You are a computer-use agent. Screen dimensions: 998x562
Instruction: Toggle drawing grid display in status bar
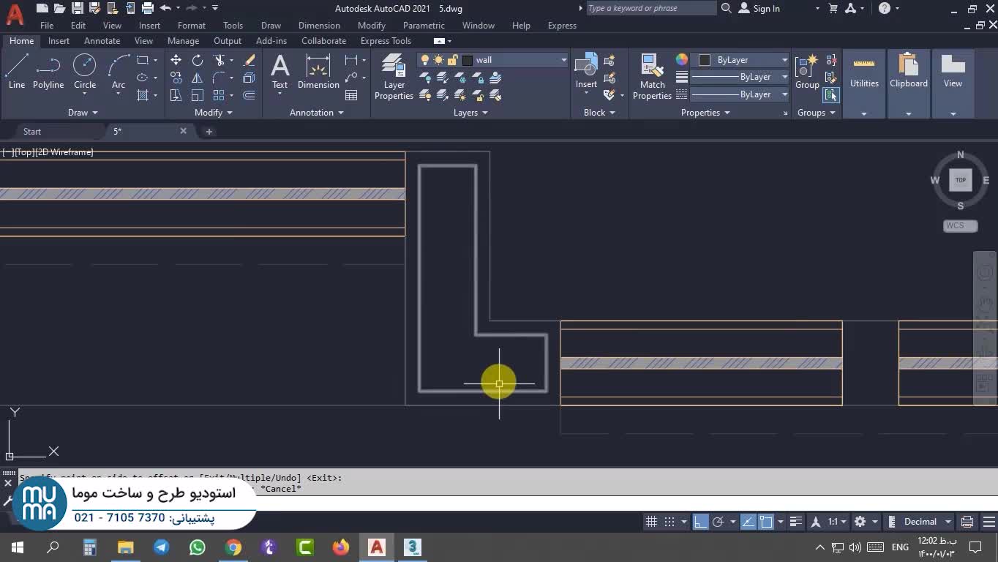(x=651, y=522)
